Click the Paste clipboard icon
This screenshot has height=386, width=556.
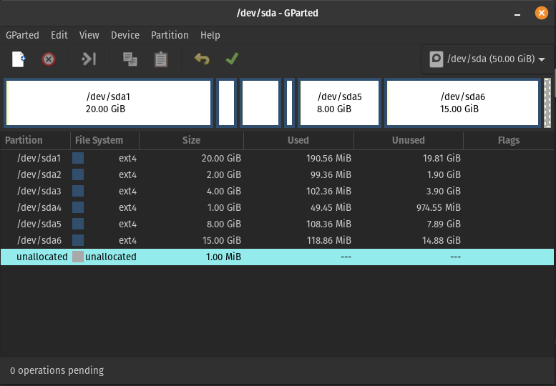coord(161,59)
